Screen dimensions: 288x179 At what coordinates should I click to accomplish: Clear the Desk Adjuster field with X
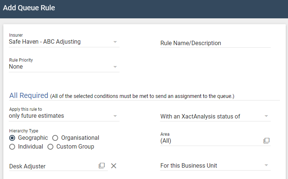114,166
